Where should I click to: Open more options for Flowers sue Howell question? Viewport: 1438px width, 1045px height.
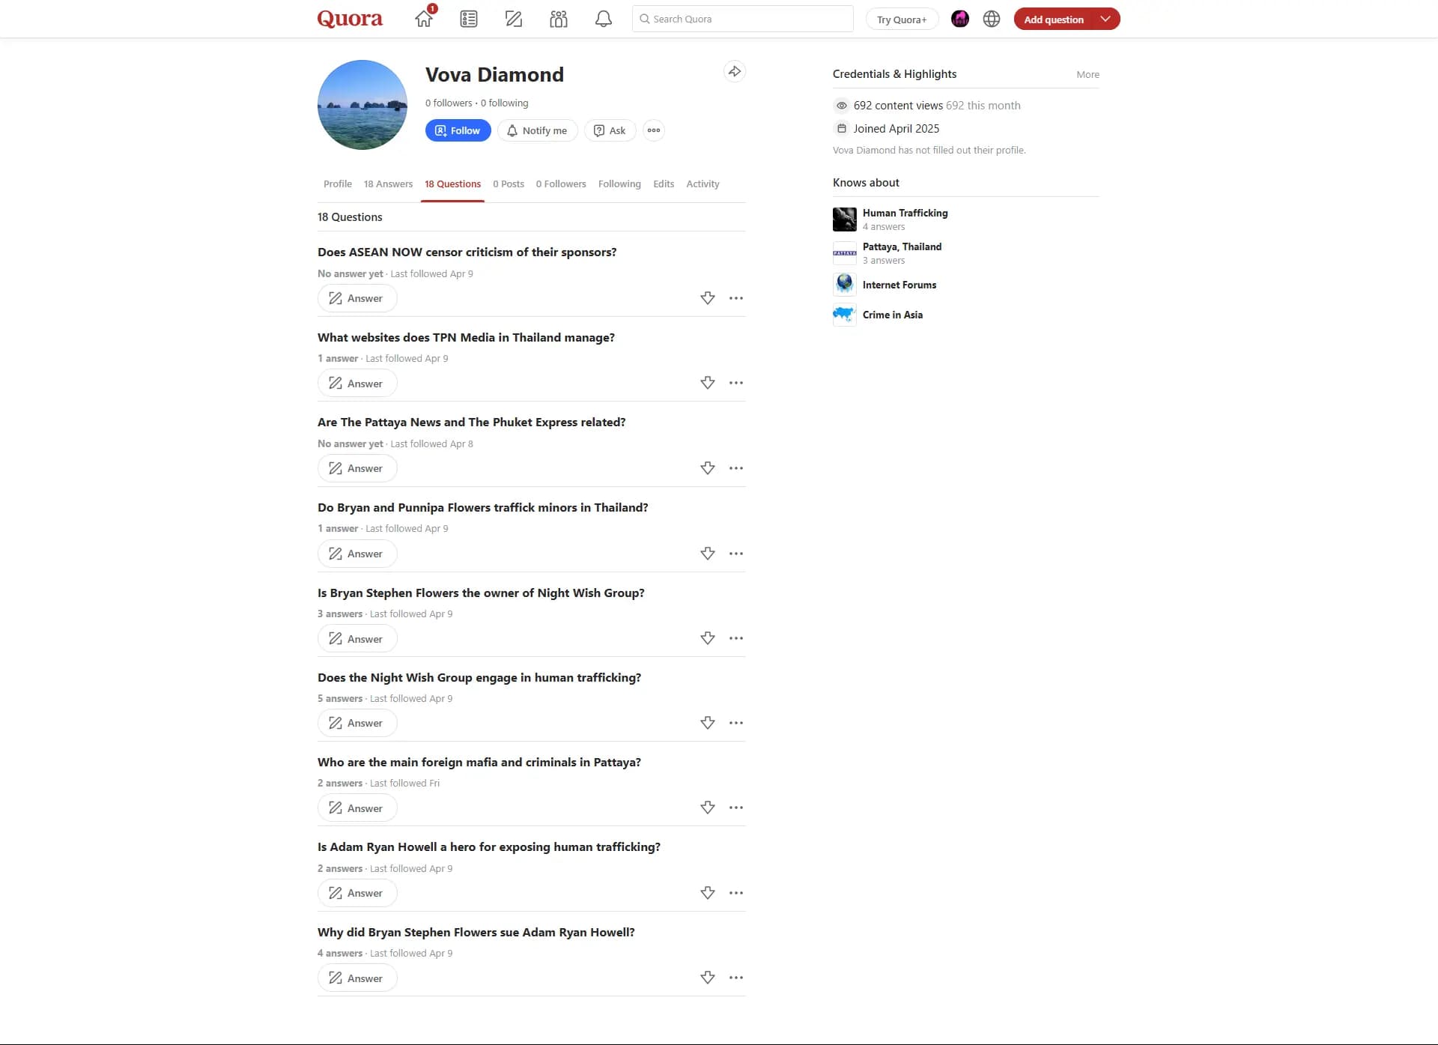pyautogui.click(x=736, y=978)
